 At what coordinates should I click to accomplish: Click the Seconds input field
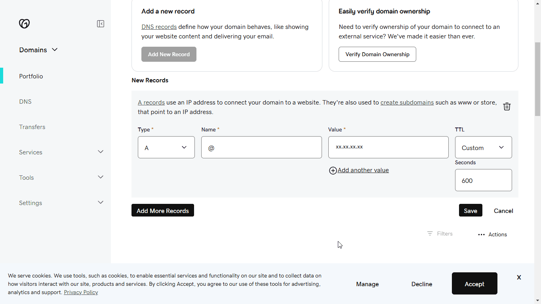point(483,180)
